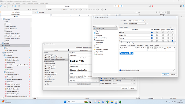Screen dimensions: 185x104
Task: Toggle split editor icon in editor header
Action: (x=139, y=12)
